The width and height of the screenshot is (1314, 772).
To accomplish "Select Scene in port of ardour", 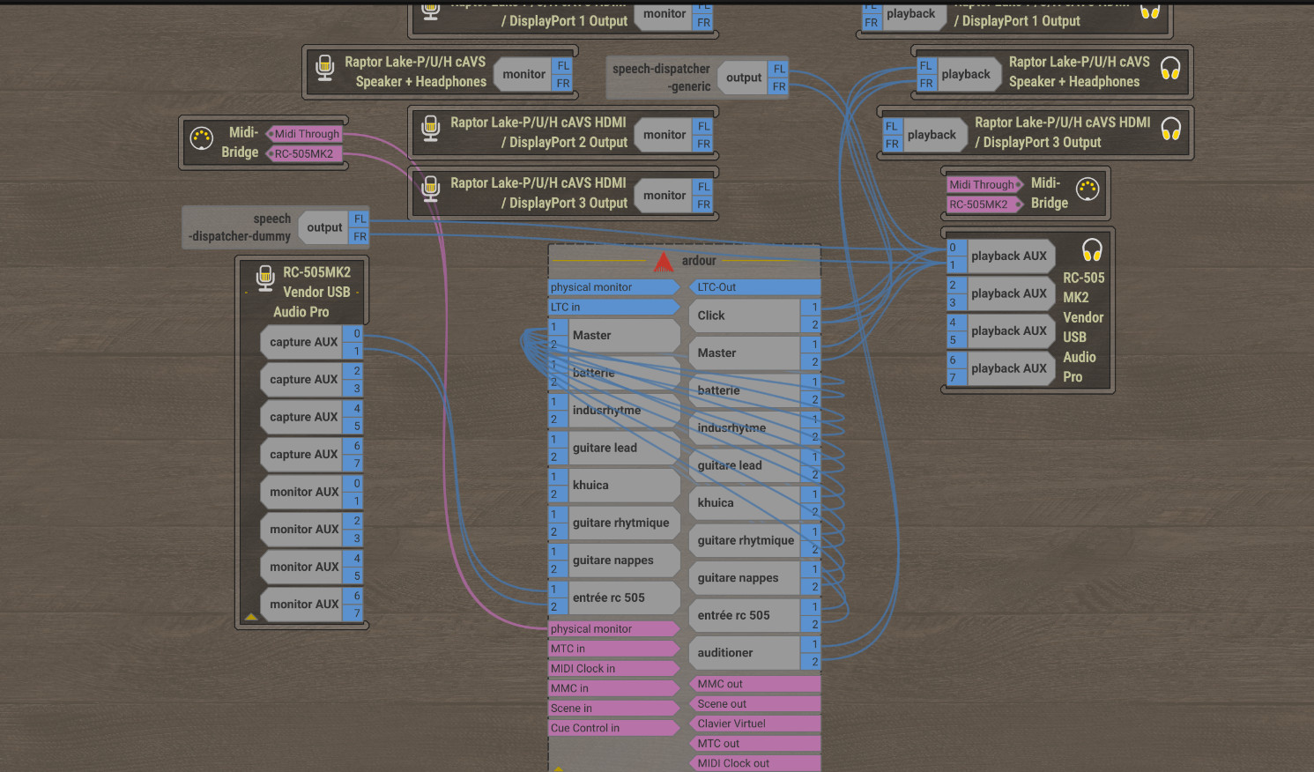I will coord(613,709).
